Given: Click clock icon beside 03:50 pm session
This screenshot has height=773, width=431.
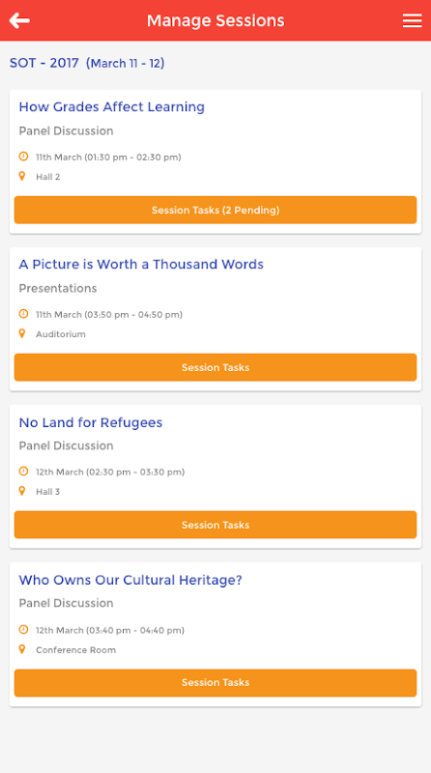Looking at the screenshot, I should coord(23,314).
